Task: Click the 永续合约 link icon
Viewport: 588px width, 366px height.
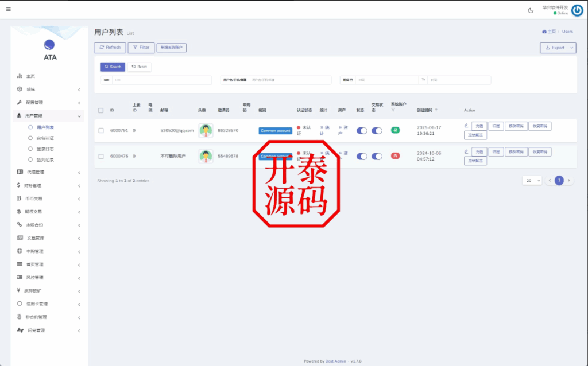Action: coord(20,224)
